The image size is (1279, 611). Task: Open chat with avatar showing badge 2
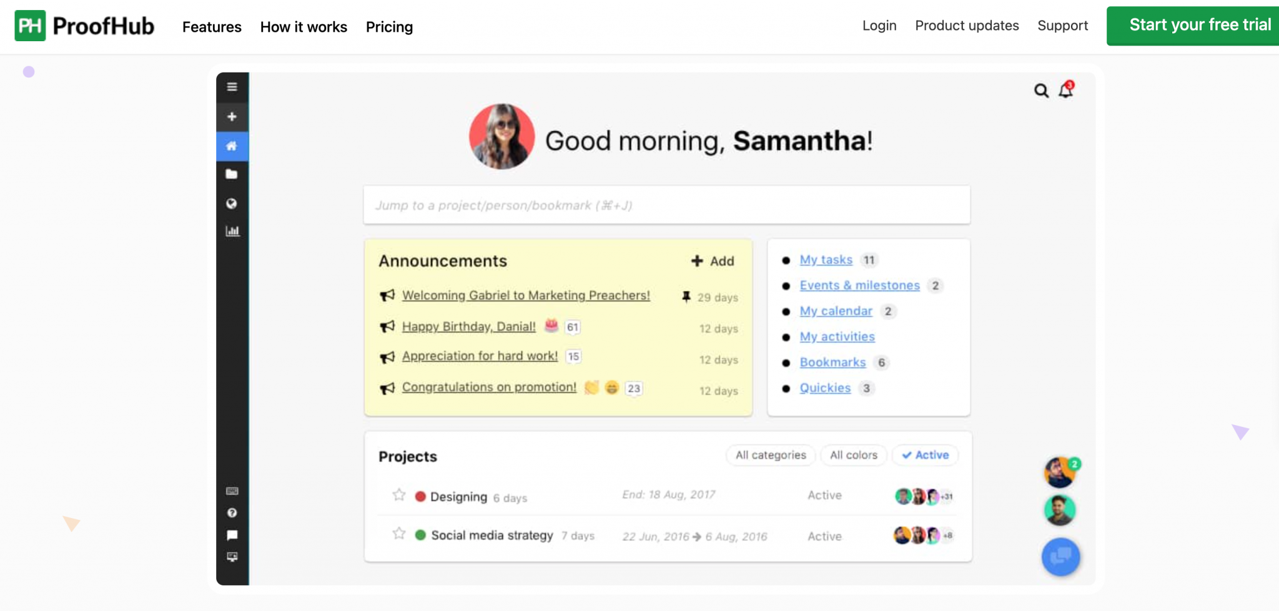(1060, 472)
